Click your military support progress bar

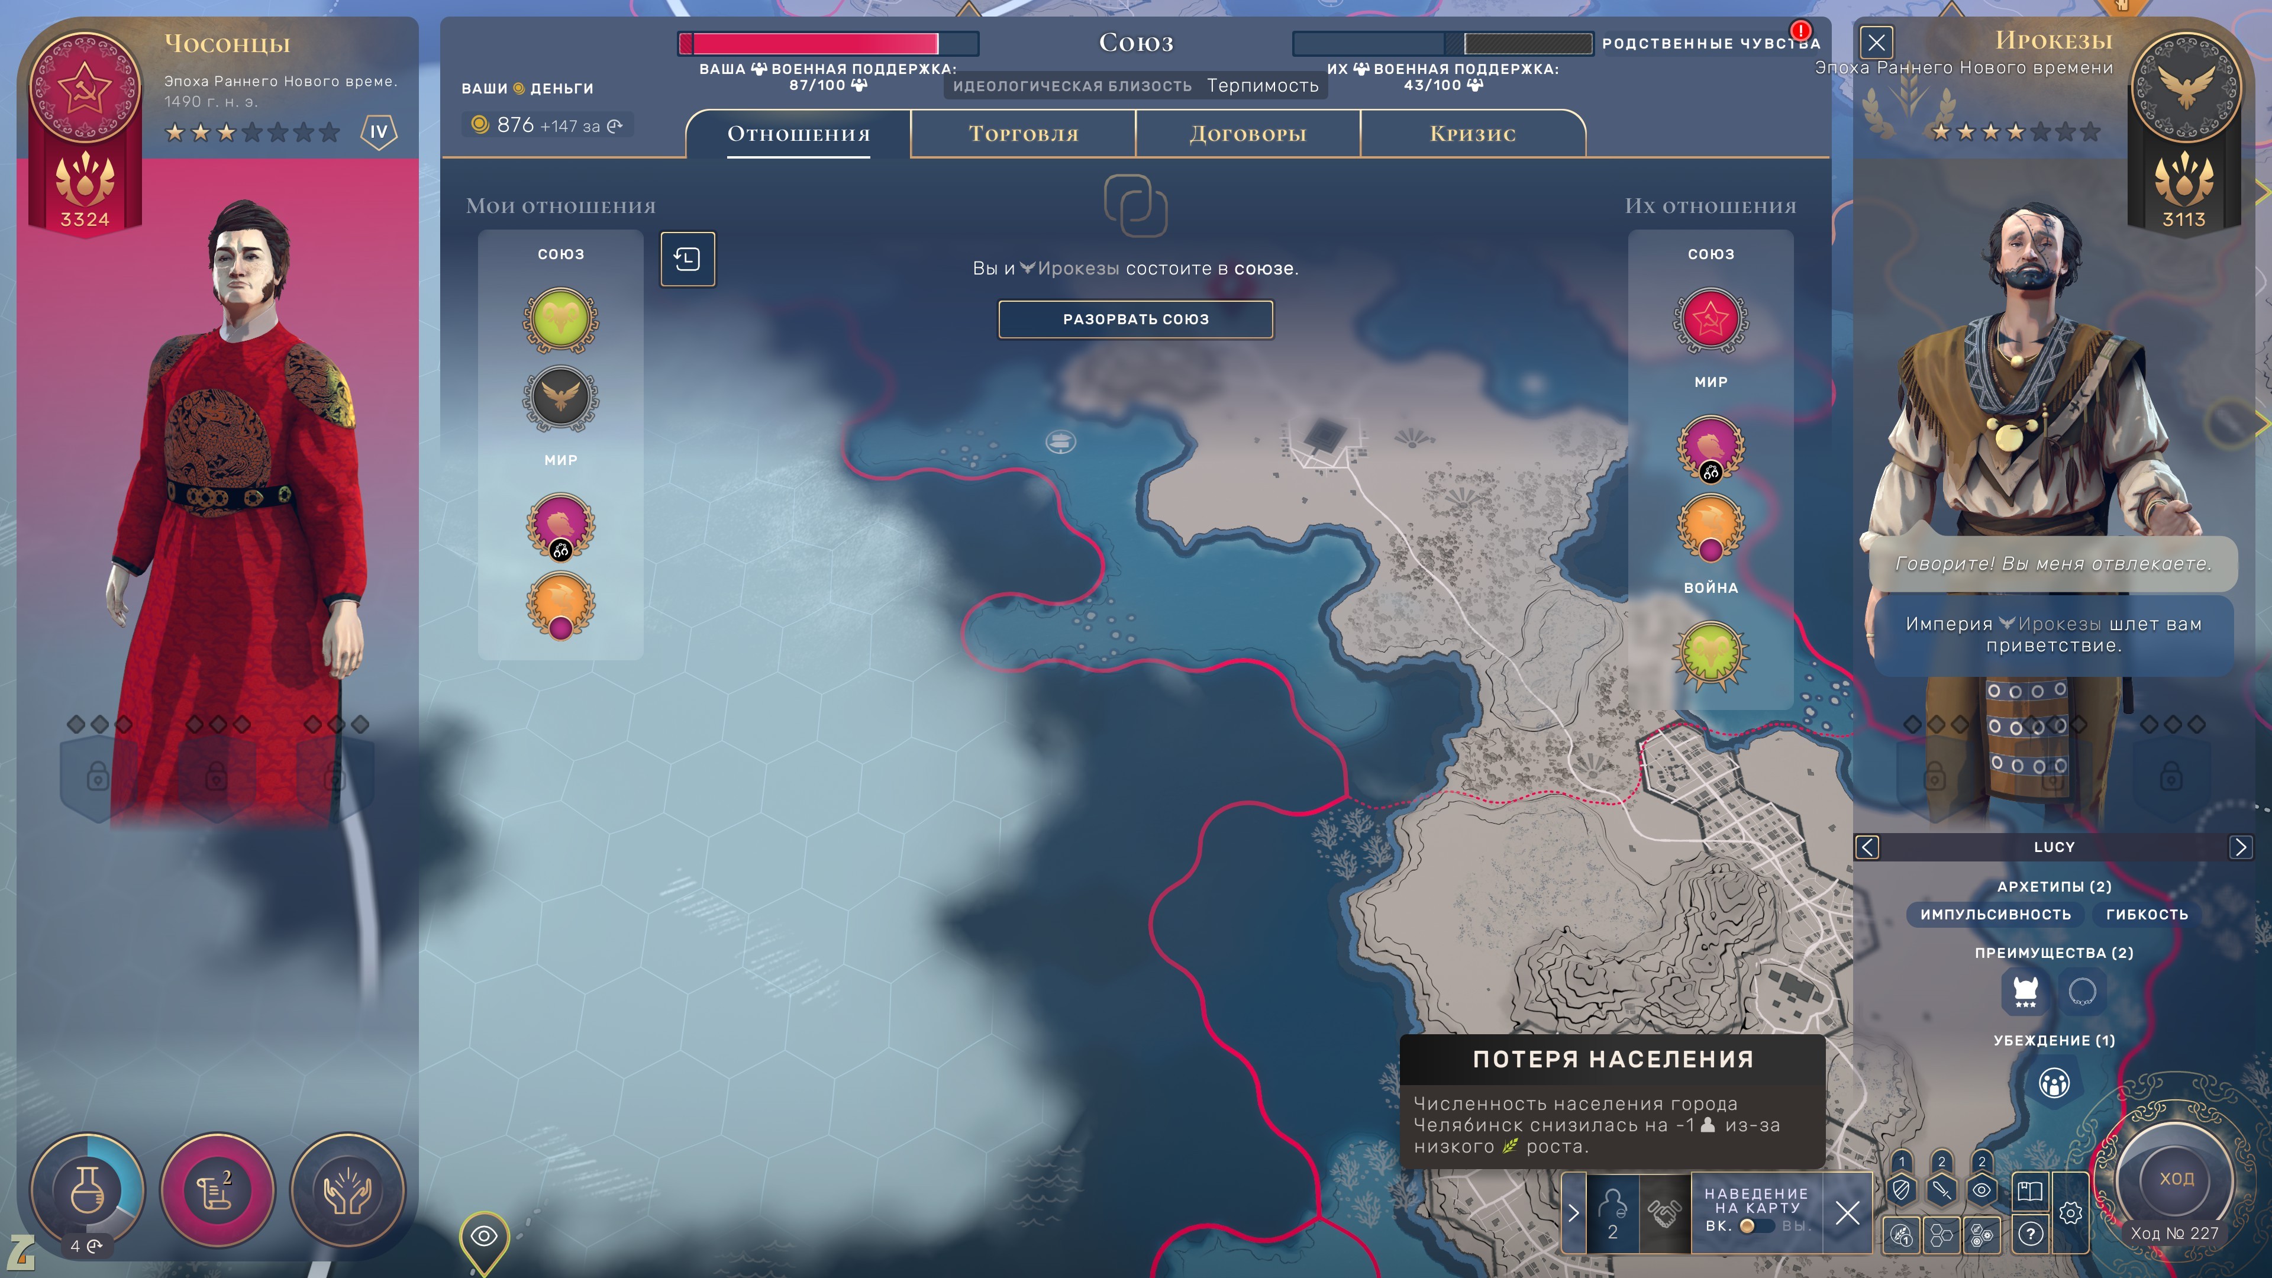pos(827,43)
